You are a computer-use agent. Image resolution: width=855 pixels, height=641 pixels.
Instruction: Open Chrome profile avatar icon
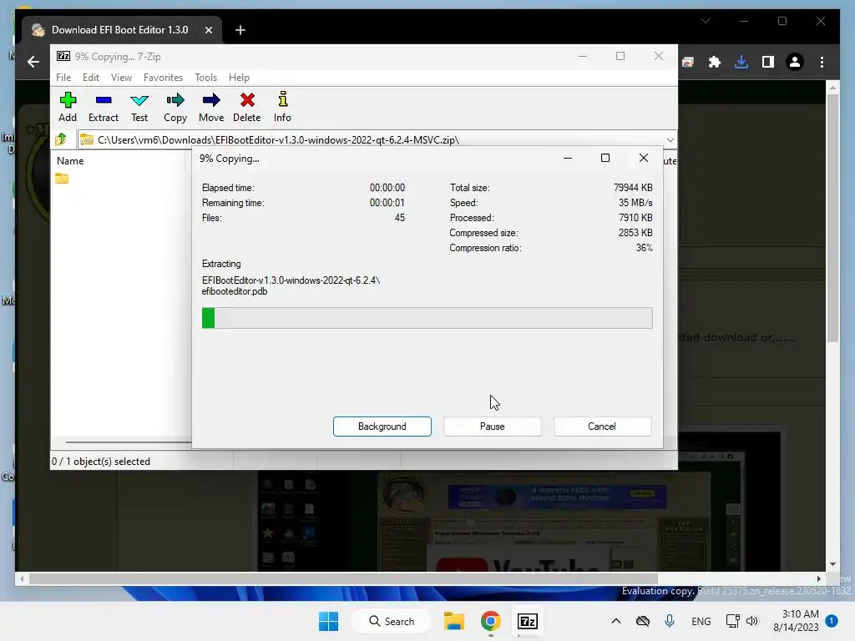pos(795,62)
